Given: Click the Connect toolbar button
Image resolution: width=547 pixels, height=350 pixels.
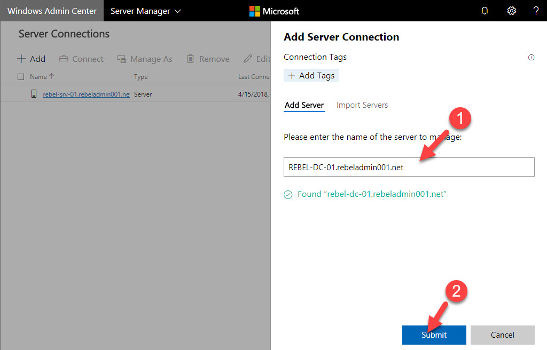Looking at the screenshot, I should (81, 59).
